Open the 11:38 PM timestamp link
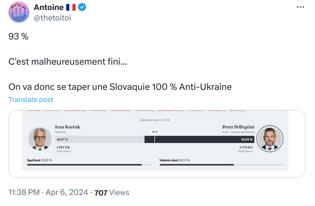315x206 pixels. click(x=24, y=192)
